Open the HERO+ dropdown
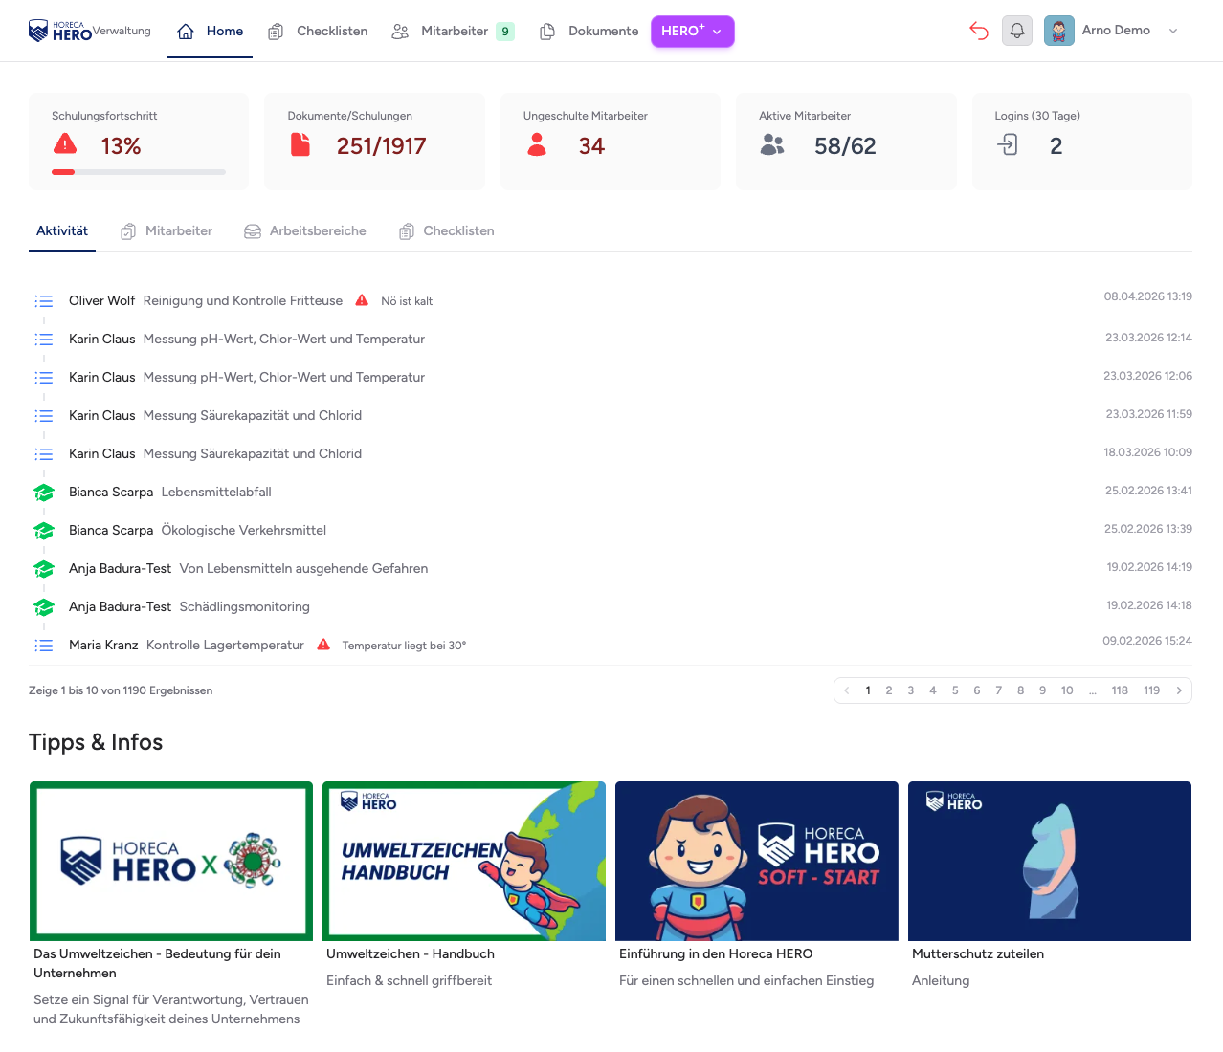1223x1052 pixels. [x=693, y=31]
